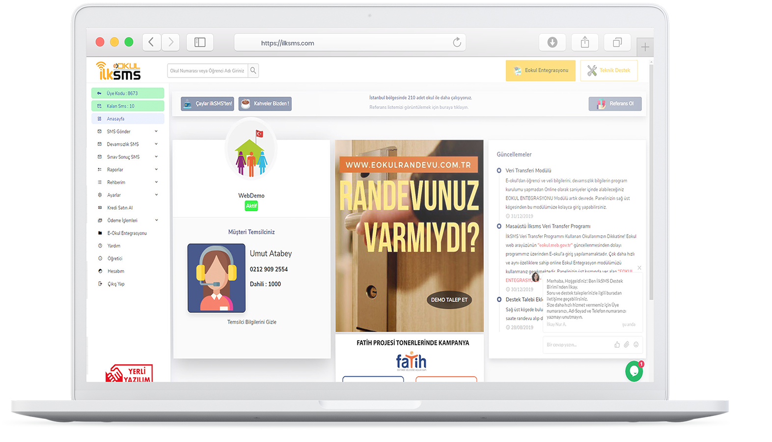The width and height of the screenshot is (772, 442).
Task: Click DEMO TALEP ET on the banner
Action: pos(449,300)
